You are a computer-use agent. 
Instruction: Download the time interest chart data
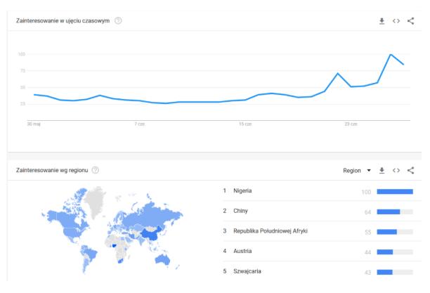382,20
